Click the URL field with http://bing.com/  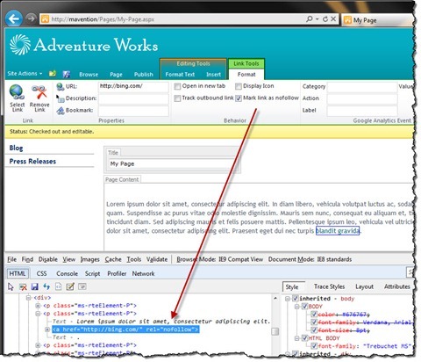tap(133, 86)
